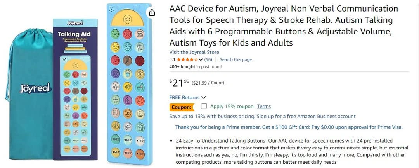This screenshot has width=419, height=168.
Task: Click the green house button on device
Action: pyautogui.click(x=140, y=127)
